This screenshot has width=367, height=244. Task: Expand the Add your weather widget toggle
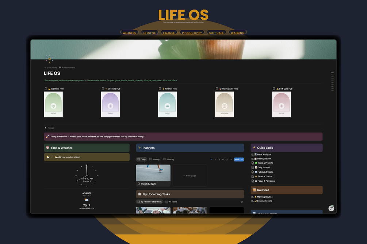pyautogui.click(x=52, y=157)
